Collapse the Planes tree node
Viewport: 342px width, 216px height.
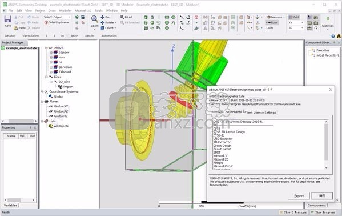[x=42, y=102]
